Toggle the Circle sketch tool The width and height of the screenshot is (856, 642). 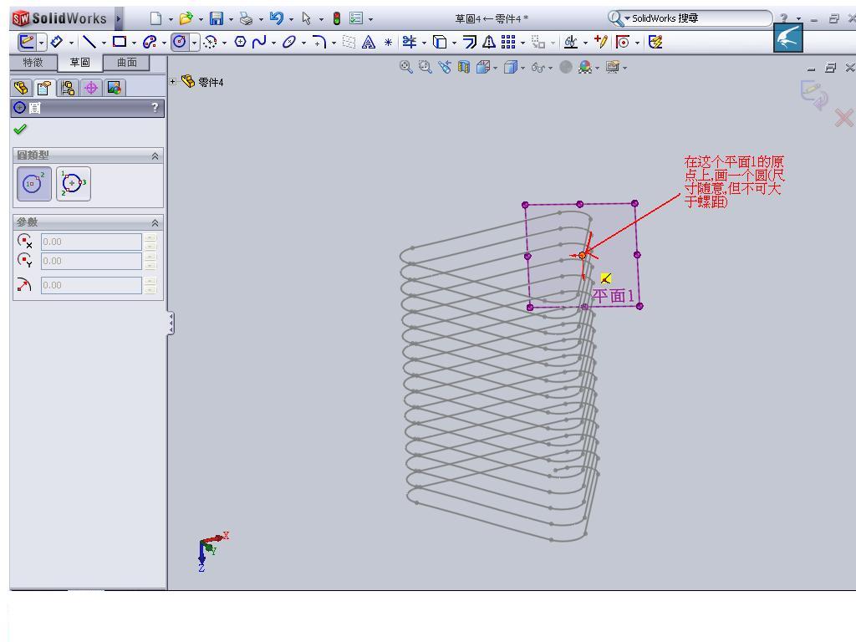pyautogui.click(x=179, y=42)
